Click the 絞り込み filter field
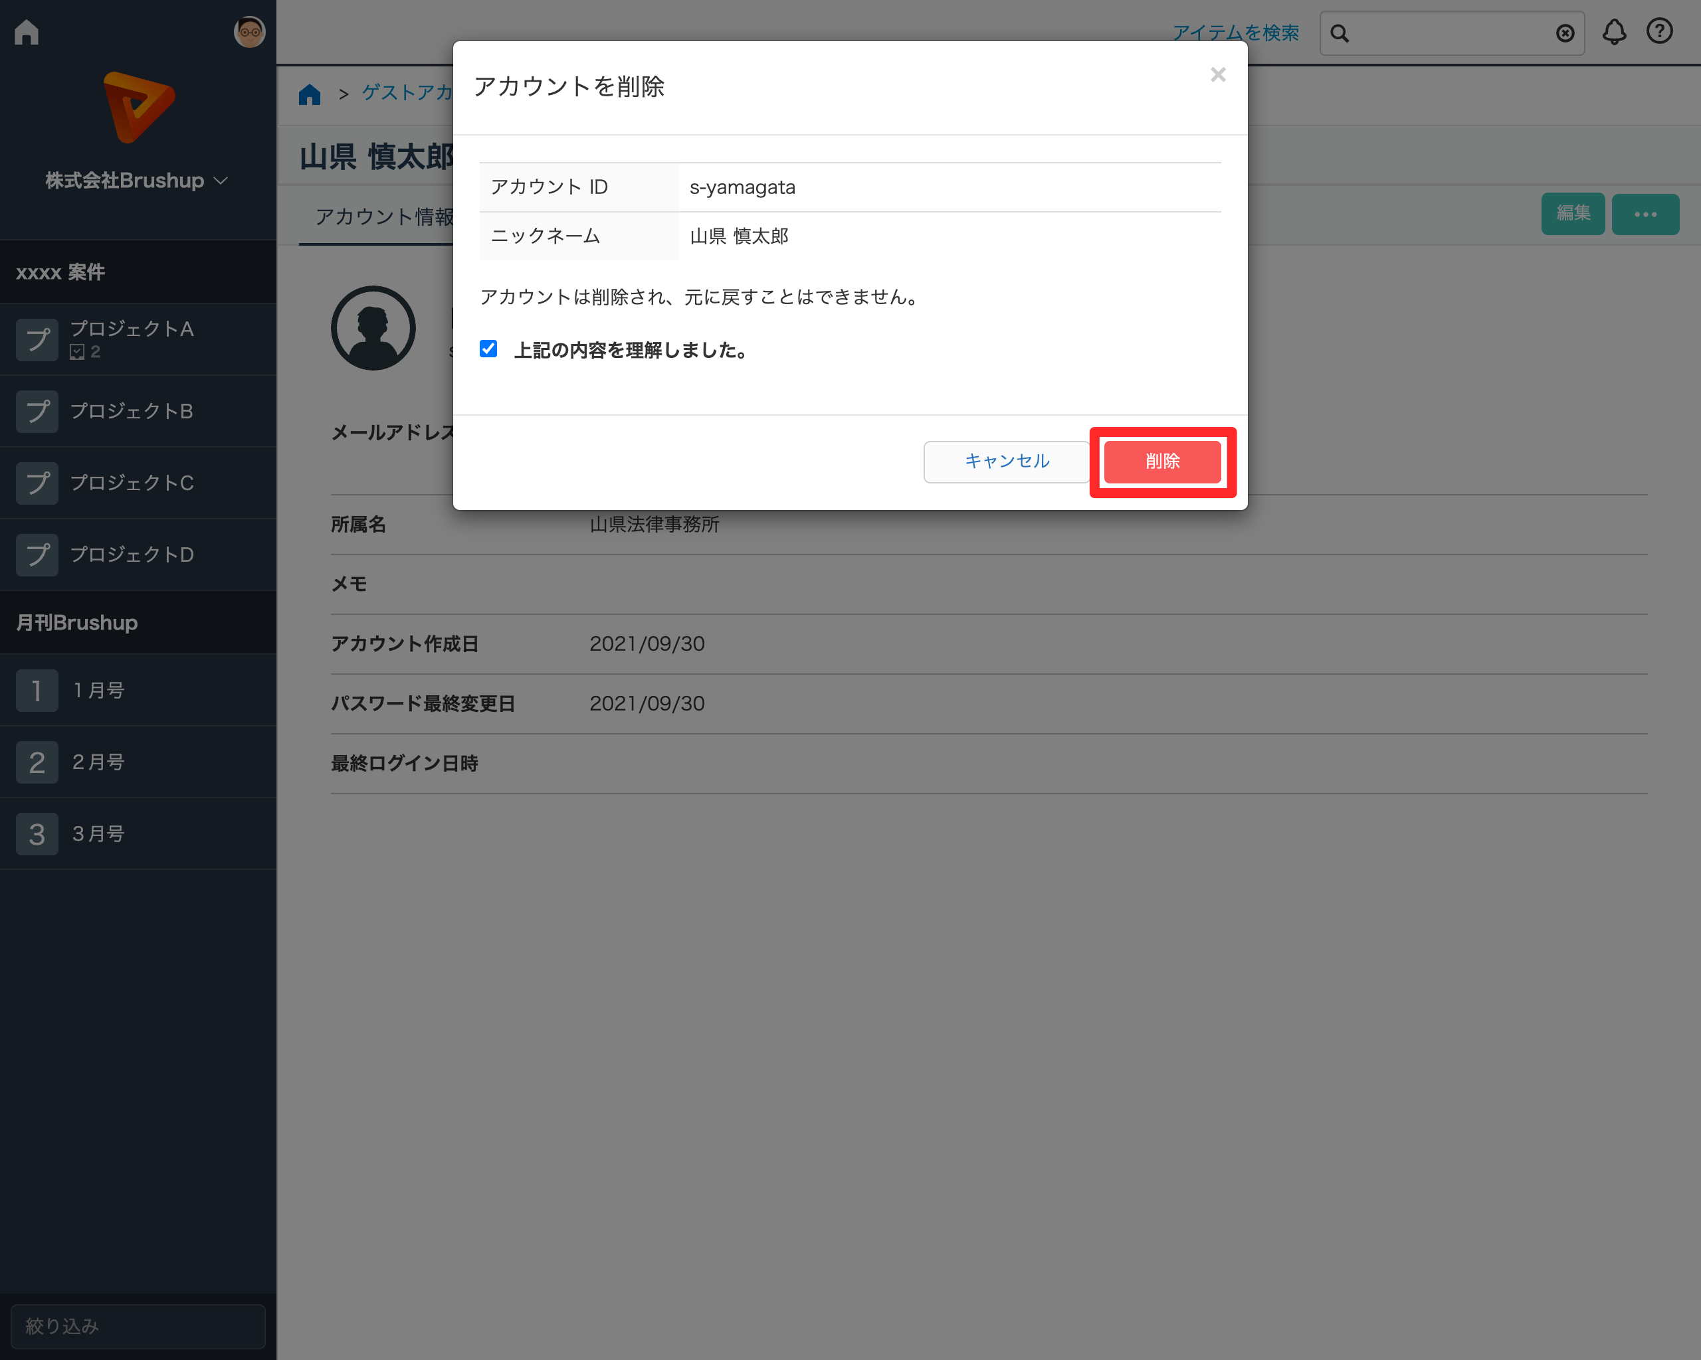Viewport: 1701px width, 1360px height. (x=138, y=1326)
